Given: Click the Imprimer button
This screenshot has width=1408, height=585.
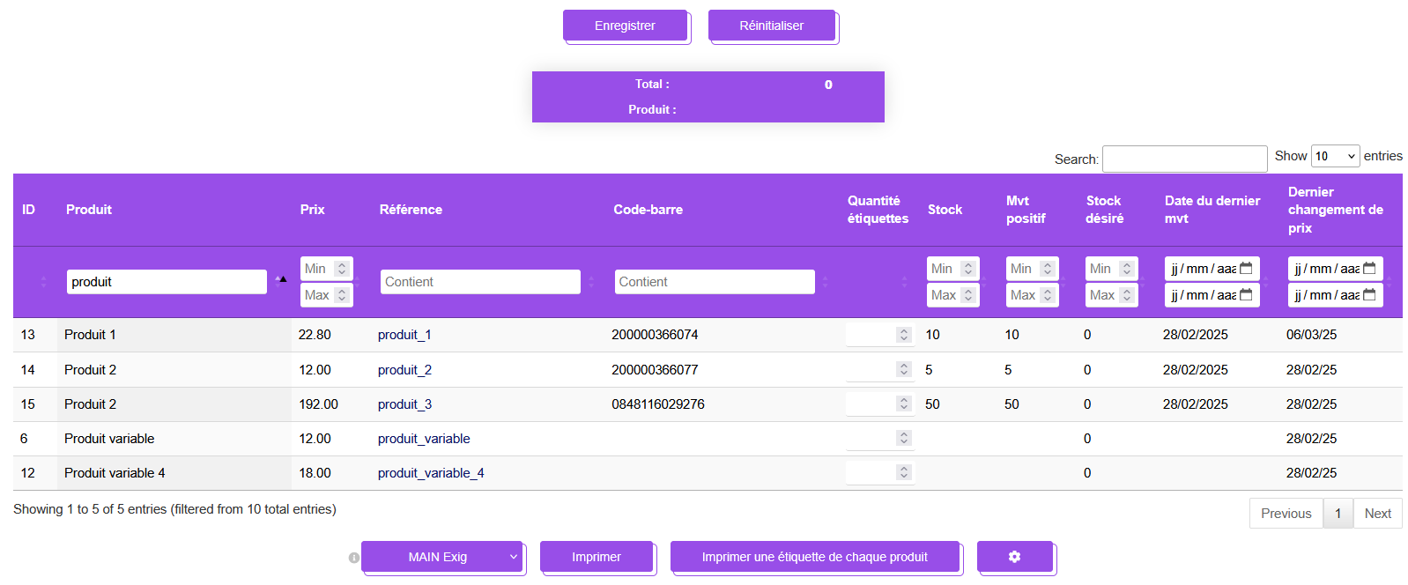Looking at the screenshot, I should pyautogui.click(x=597, y=557).
